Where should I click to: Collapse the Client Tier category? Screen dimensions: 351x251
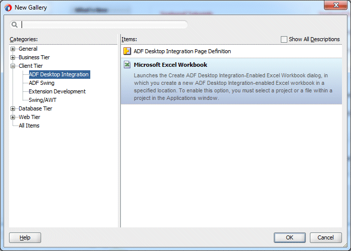[x=13, y=66]
